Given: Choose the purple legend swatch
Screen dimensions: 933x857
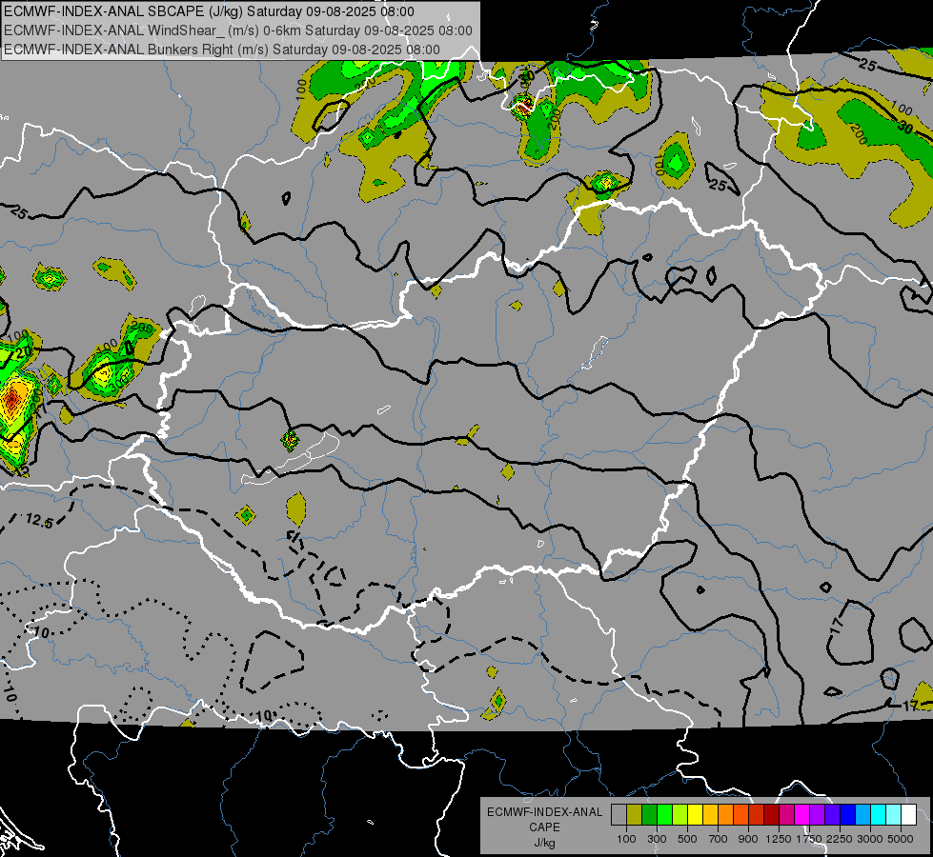Looking at the screenshot, I should (817, 814).
